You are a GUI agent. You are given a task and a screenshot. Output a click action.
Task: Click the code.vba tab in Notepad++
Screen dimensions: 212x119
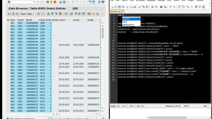click(117, 12)
